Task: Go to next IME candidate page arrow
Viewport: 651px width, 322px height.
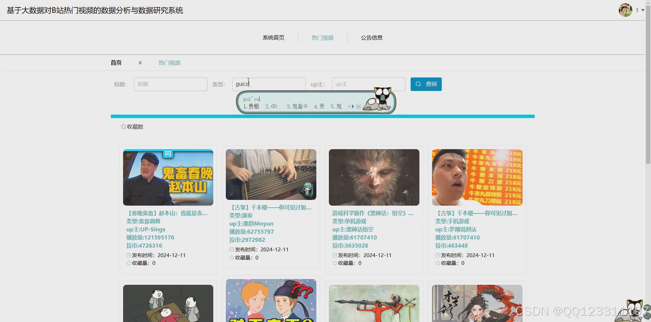Action: [353, 106]
